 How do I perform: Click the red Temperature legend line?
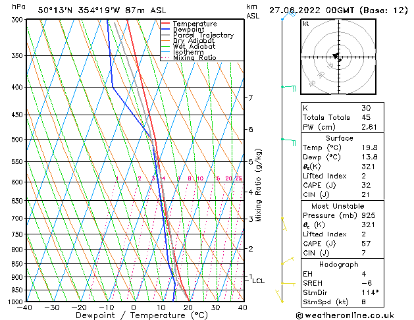coord(167,24)
